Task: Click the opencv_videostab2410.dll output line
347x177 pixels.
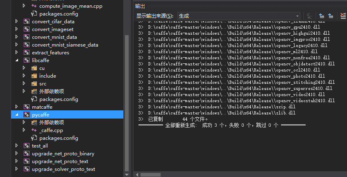Action: pyautogui.click(x=236, y=101)
